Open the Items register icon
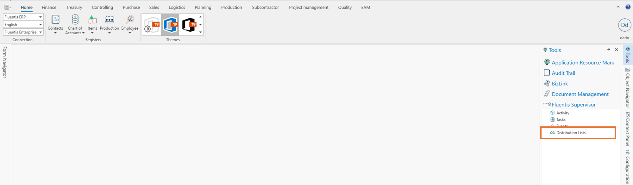 pyautogui.click(x=92, y=20)
